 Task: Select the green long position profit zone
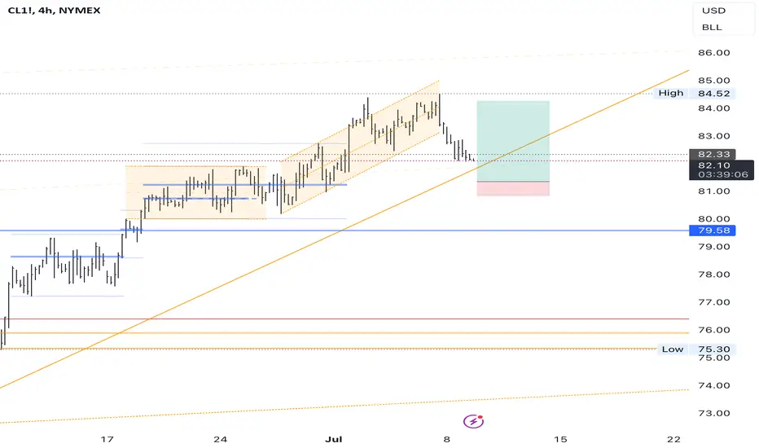[x=513, y=141]
